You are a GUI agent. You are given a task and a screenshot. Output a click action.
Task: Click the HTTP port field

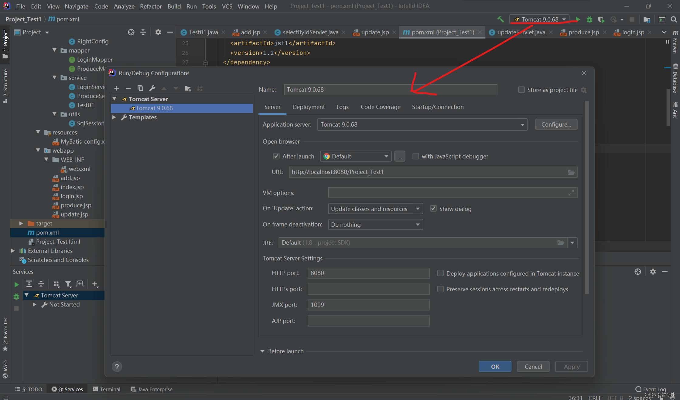[x=369, y=273]
